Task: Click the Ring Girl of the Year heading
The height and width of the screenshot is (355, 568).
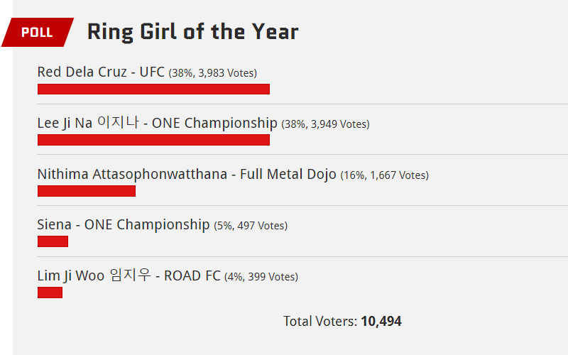Action: pyautogui.click(x=192, y=32)
